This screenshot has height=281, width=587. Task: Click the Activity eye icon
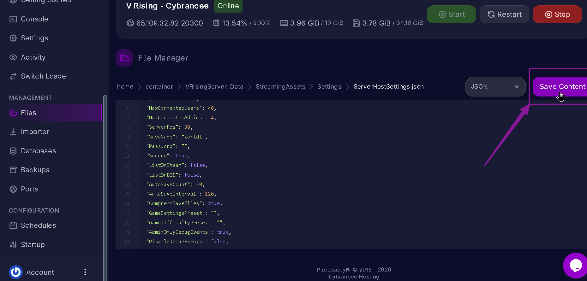(13, 57)
